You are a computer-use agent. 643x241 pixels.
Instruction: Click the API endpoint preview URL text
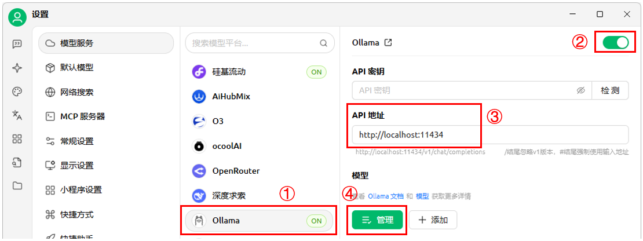[x=421, y=152]
